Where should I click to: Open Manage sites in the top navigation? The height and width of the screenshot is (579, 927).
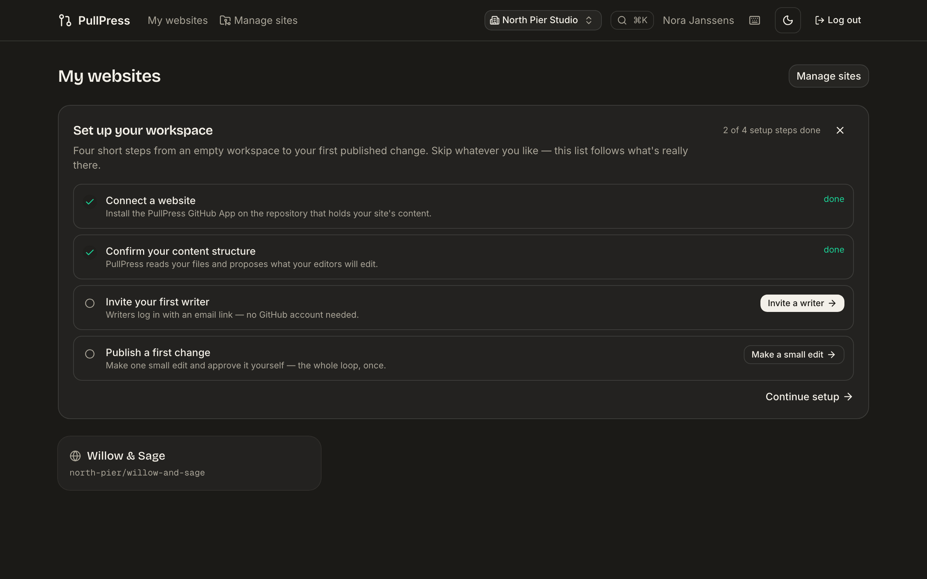259,20
